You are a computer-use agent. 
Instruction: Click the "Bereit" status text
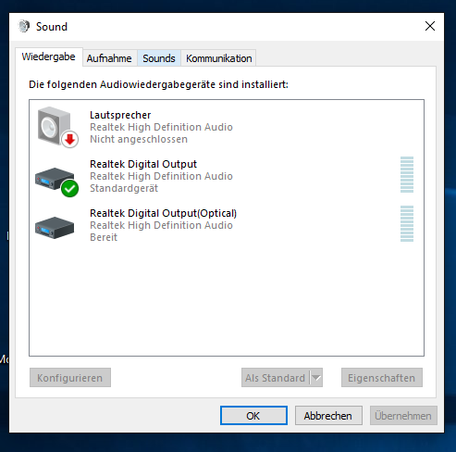coord(104,237)
